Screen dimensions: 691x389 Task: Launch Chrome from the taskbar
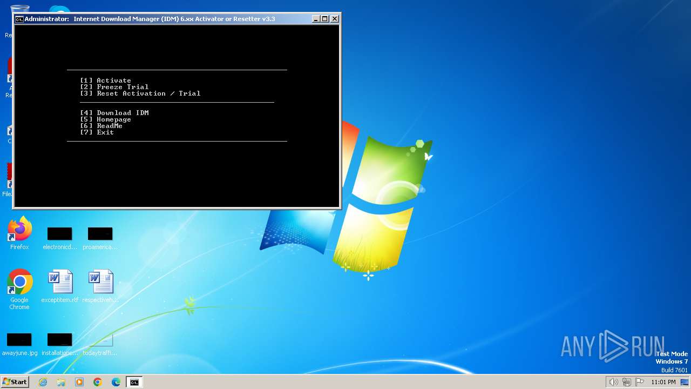pos(98,382)
